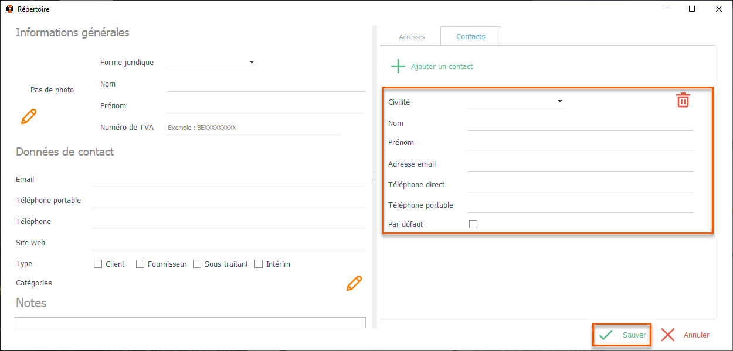The height and width of the screenshot is (351, 733).
Task: Check the Sous-traitant option
Action: click(197, 264)
